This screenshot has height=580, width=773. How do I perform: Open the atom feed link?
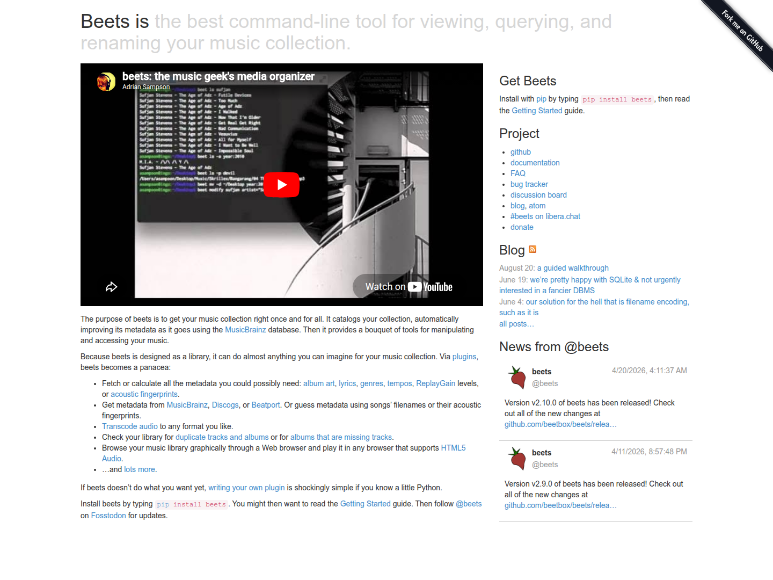(x=537, y=206)
